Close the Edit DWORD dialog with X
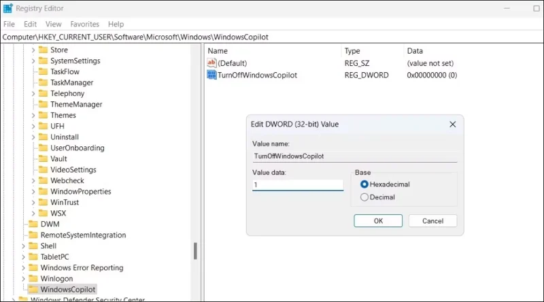Viewport: 544px width, 302px height. (452, 124)
